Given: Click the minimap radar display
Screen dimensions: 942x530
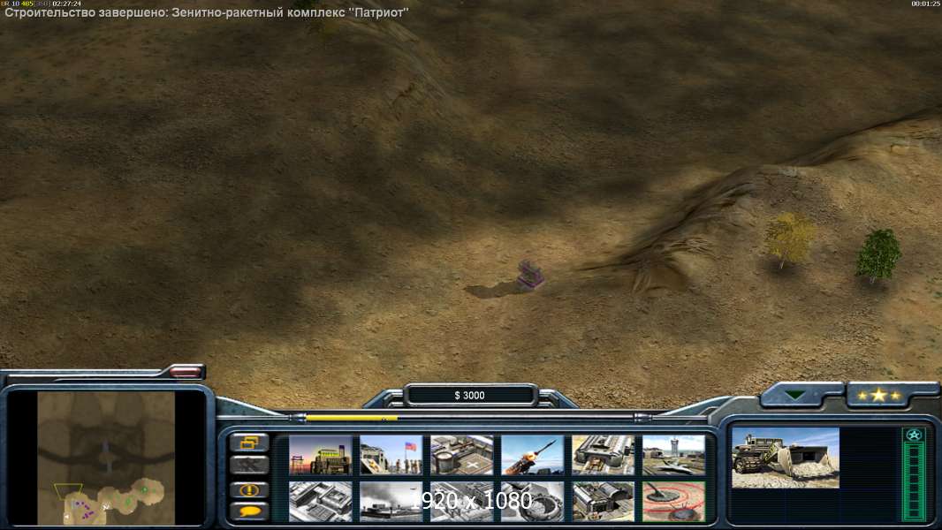Looking at the screenshot, I should (106, 458).
